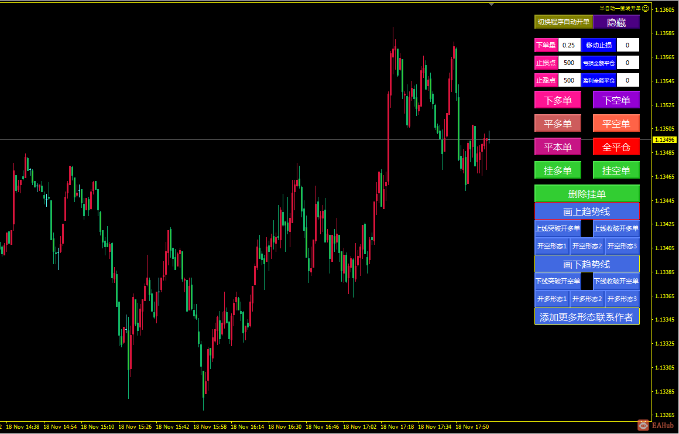This screenshot has width=679, height=434.
Task: Place pending buy with 挂多单
Action: pyautogui.click(x=558, y=170)
